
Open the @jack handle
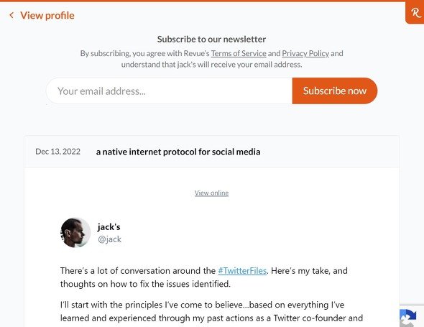[109, 239]
